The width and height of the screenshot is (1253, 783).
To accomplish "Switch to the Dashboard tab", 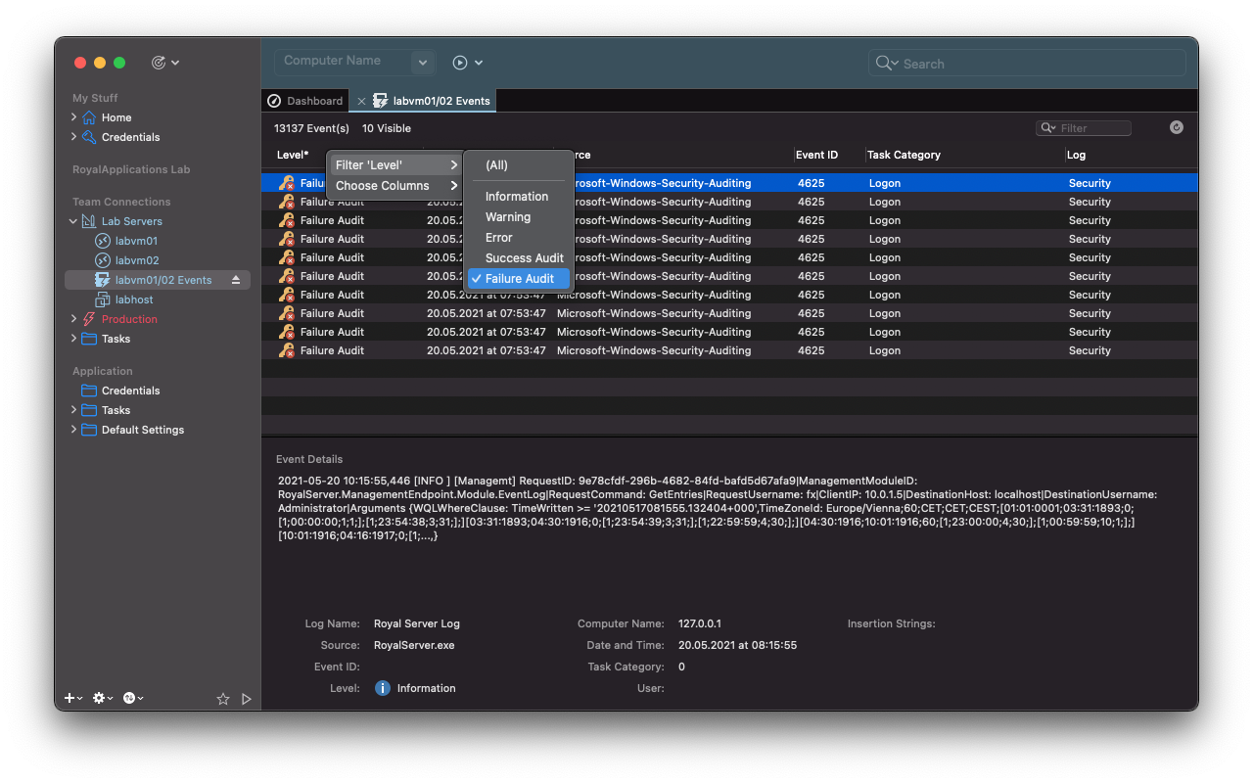I will point(304,101).
